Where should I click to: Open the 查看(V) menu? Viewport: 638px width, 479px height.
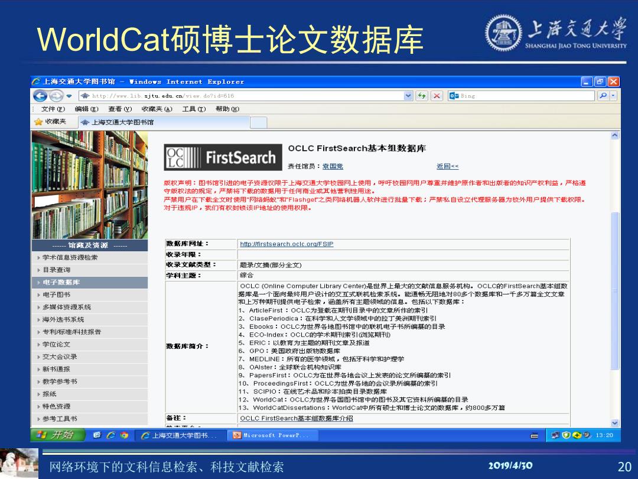click(119, 109)
